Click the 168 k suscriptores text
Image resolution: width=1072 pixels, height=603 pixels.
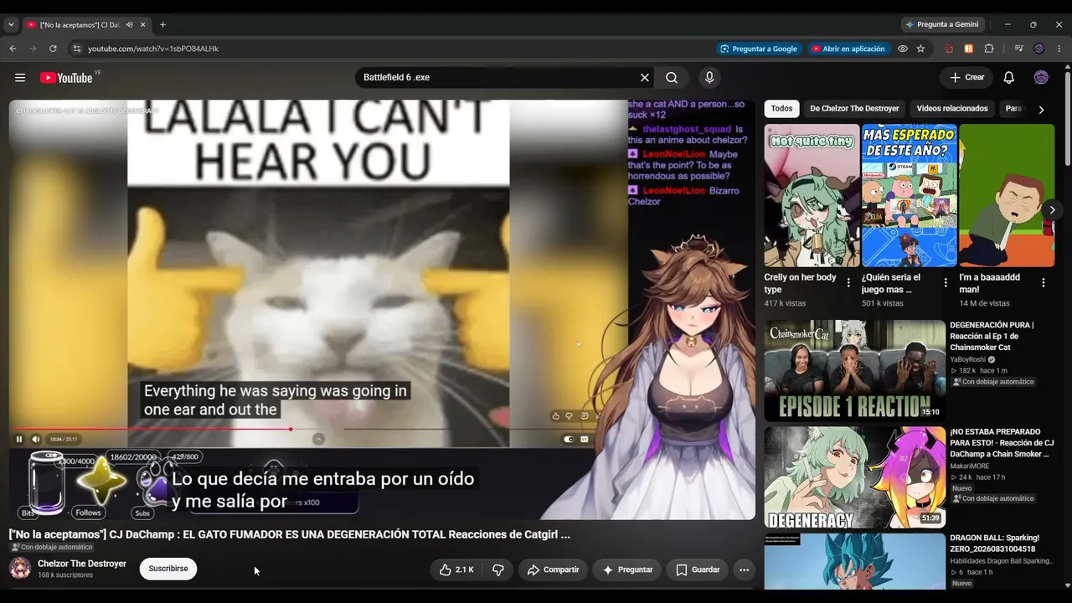tap(65, 575)
